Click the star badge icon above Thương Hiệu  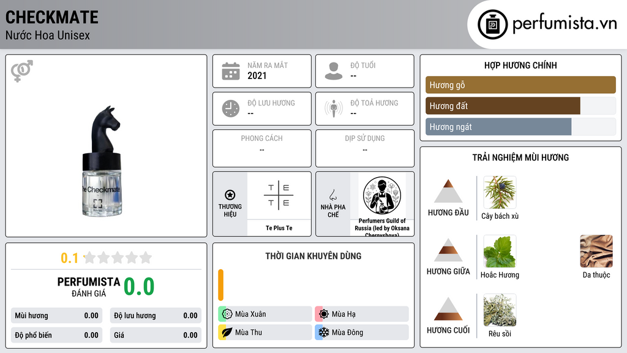(x=230, y=195)
